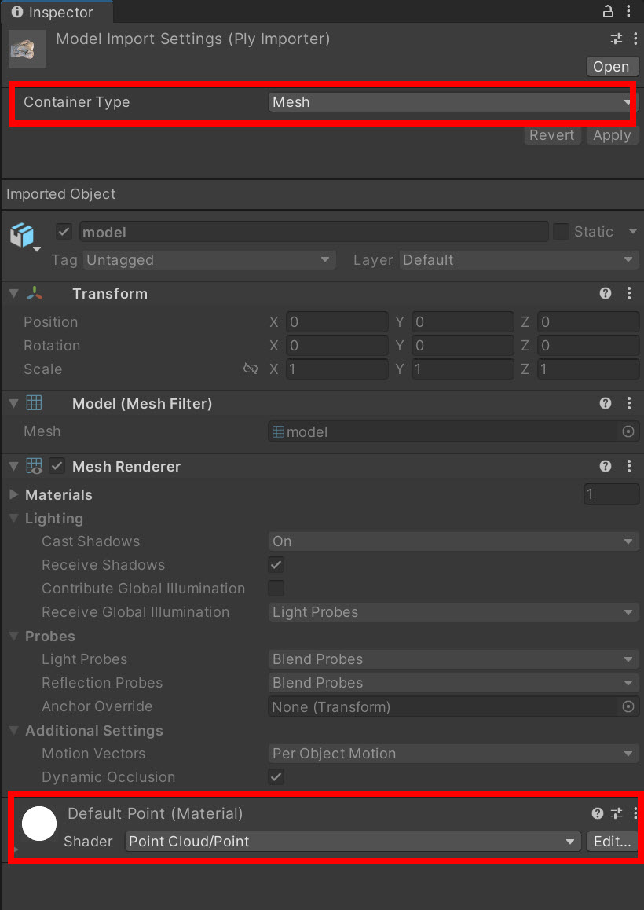Open the Mesh object picker circle
This screenshot has width=644, height=910.
tap(628, 431)
